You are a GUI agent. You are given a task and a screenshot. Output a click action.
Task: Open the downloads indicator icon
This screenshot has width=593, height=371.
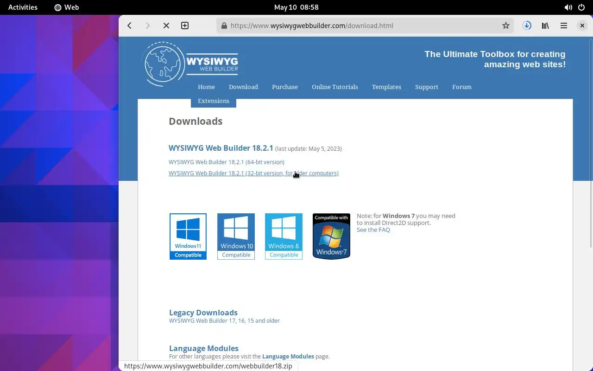point(527,26)
